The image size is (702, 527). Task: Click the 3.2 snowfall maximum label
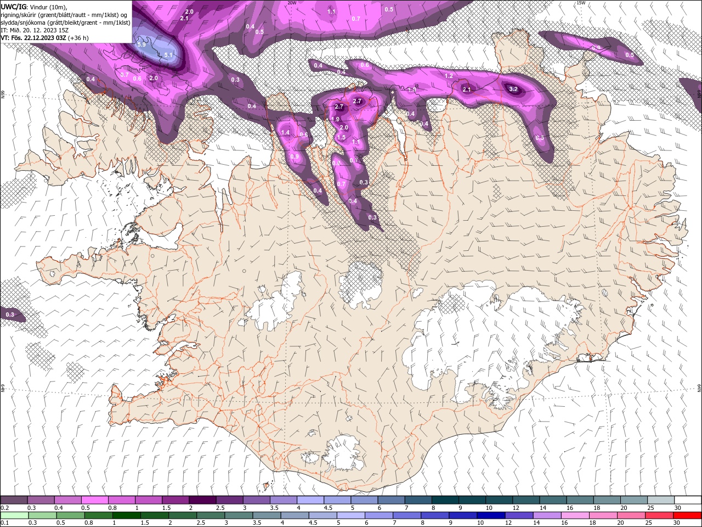(x=513, y=89)
